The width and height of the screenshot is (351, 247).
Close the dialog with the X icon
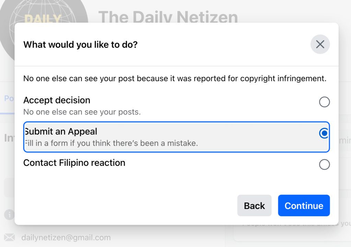pyautogui.click(x=320, y=45)
